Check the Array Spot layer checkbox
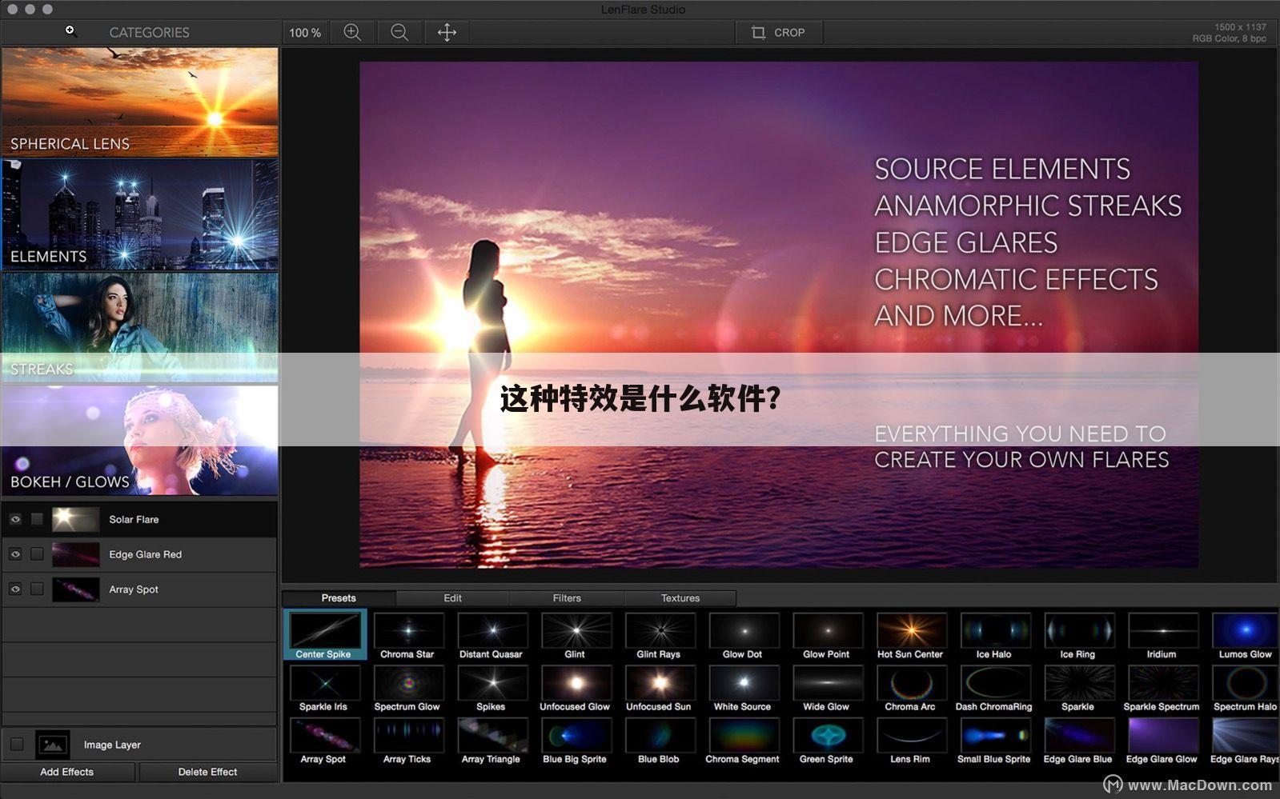1280x799 pixels. click(x=37, y=589)
